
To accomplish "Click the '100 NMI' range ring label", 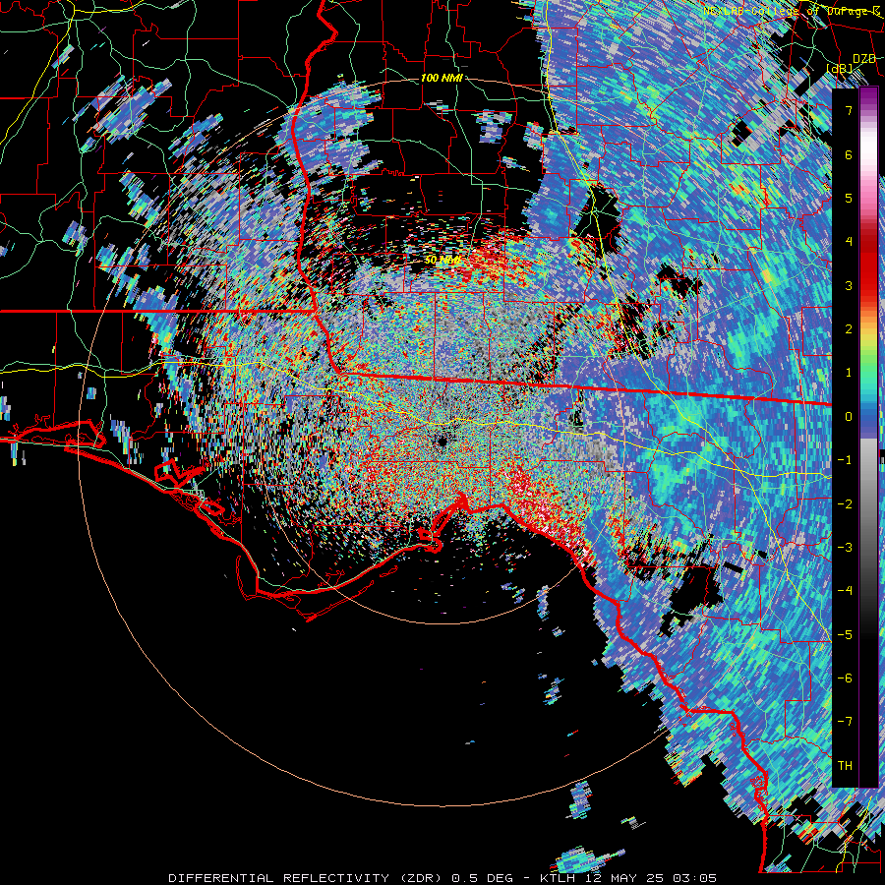I will click(442, 78).
